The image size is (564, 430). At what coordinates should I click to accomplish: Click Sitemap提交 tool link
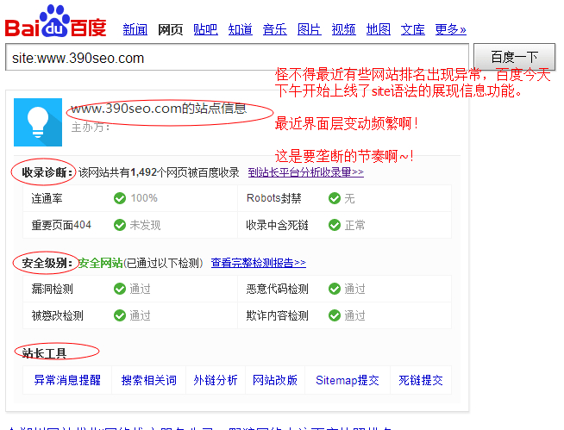point(347,380)
